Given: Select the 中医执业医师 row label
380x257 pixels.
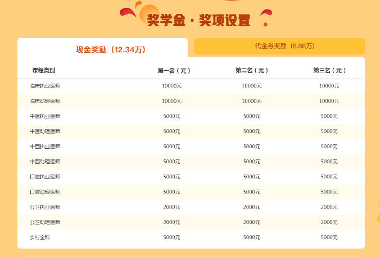Looking at the screenshot, I should coord(45,116).
